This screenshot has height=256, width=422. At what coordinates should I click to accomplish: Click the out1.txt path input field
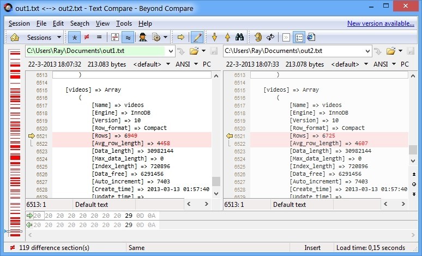coord(95,51)
